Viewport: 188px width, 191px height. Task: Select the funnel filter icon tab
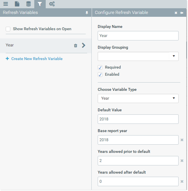pos(40,4)
